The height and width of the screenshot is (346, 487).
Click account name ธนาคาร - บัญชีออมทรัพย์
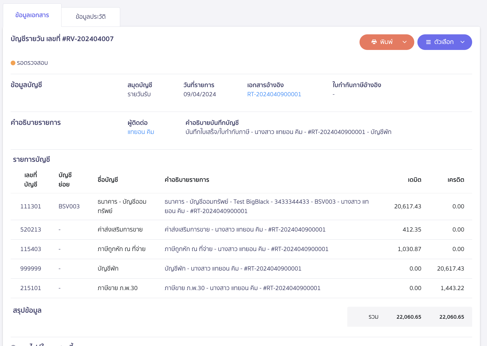(x=122, y=206)
